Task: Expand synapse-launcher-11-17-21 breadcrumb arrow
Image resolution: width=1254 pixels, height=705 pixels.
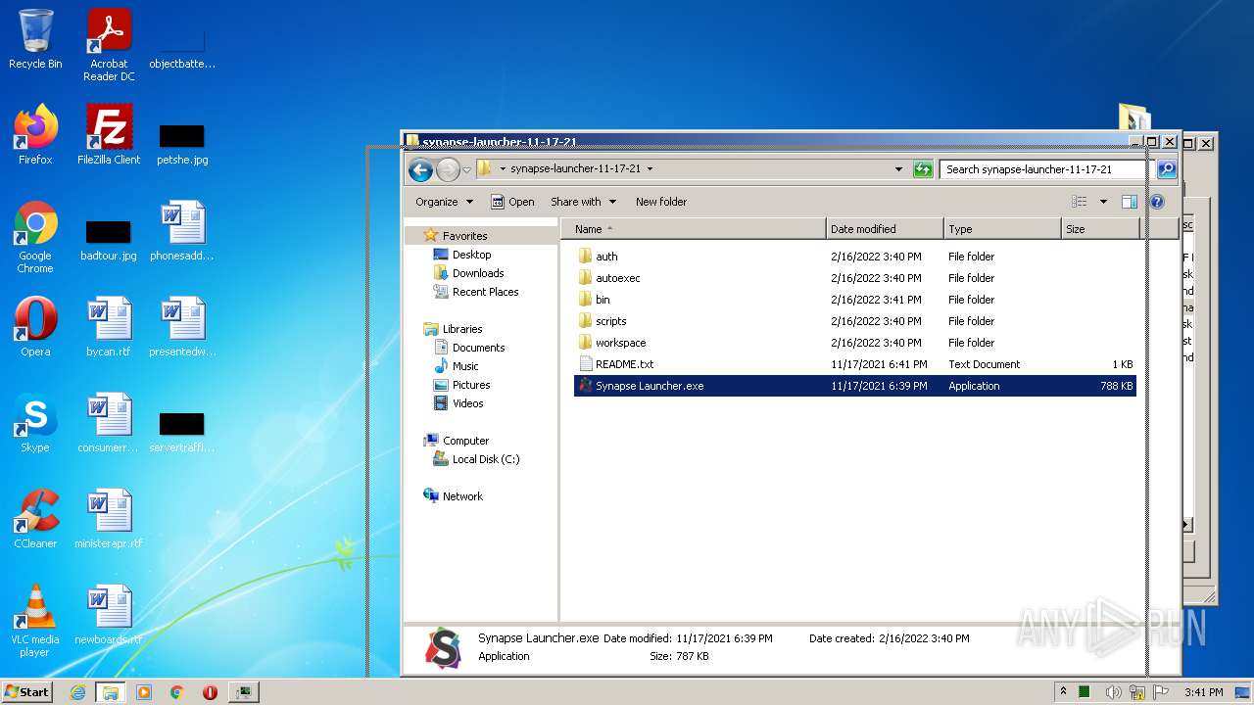Action: [650, 169]
